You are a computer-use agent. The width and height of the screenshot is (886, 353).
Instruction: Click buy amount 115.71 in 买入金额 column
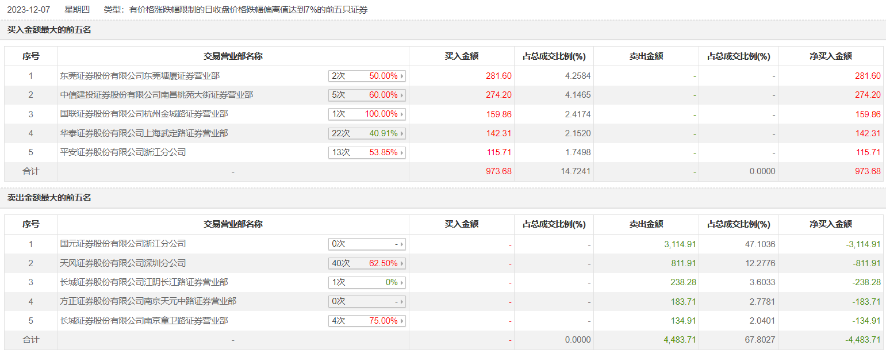pos(498,152)
